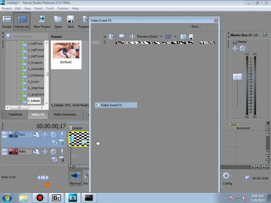Zoom out timeline horizontally minus button
Screen dimensions: 271x203
[264, 167]
